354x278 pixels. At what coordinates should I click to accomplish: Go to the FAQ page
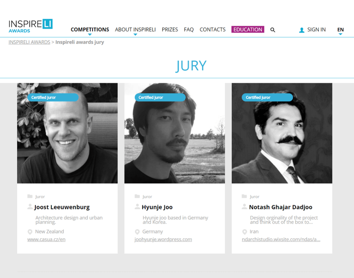(189, 30)
